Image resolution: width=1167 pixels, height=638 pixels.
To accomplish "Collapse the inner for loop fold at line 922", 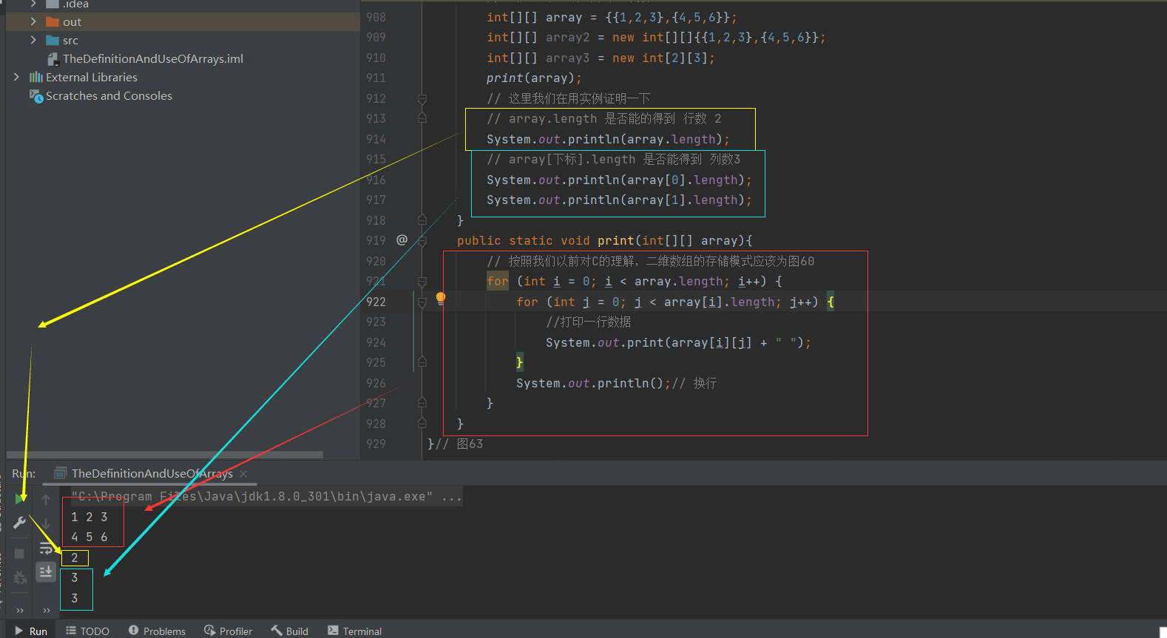I will 422,302.
